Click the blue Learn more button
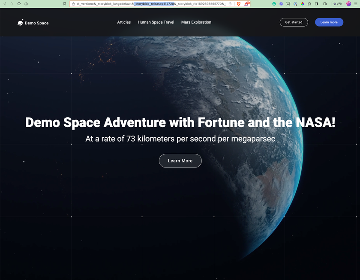This screenshot has height=280, width=360. point(329,22)
